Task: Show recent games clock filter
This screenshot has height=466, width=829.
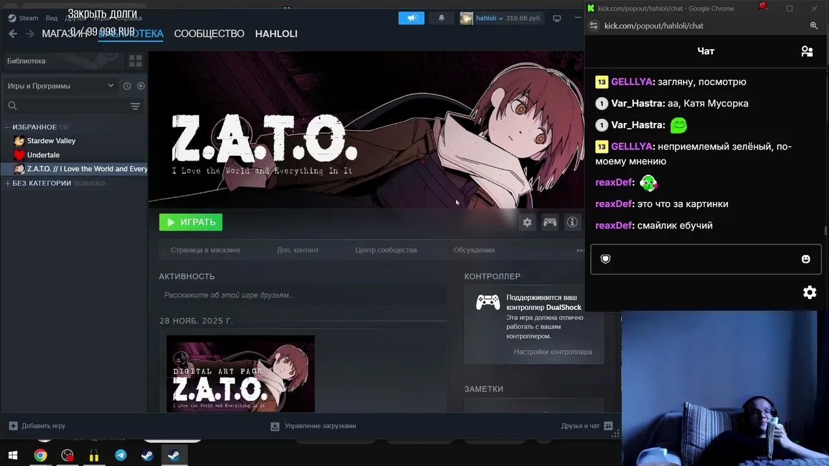Action: pos(127,86)
